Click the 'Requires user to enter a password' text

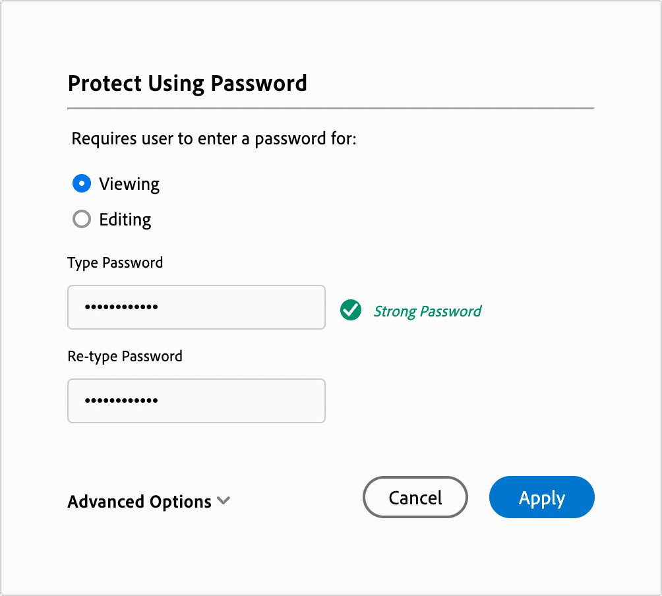(214, 139)
